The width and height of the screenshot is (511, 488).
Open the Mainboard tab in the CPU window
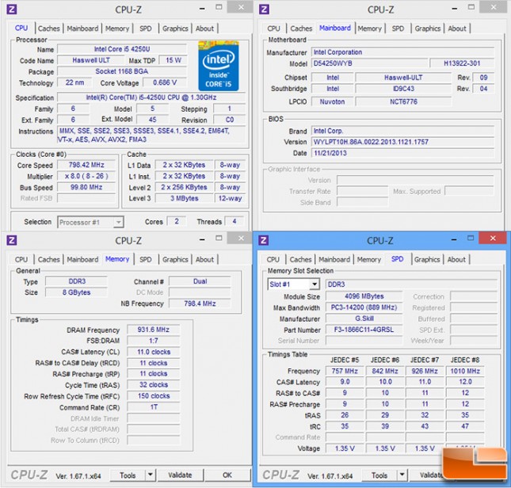82,29
